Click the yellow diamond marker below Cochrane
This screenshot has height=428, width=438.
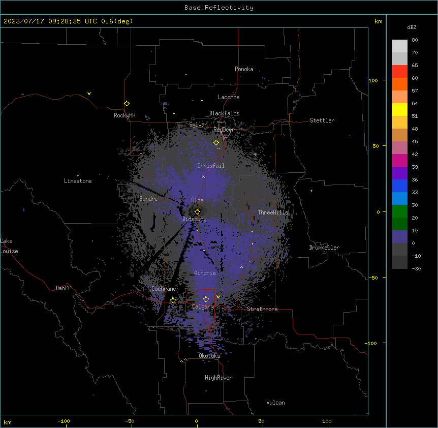pos(173,300)
